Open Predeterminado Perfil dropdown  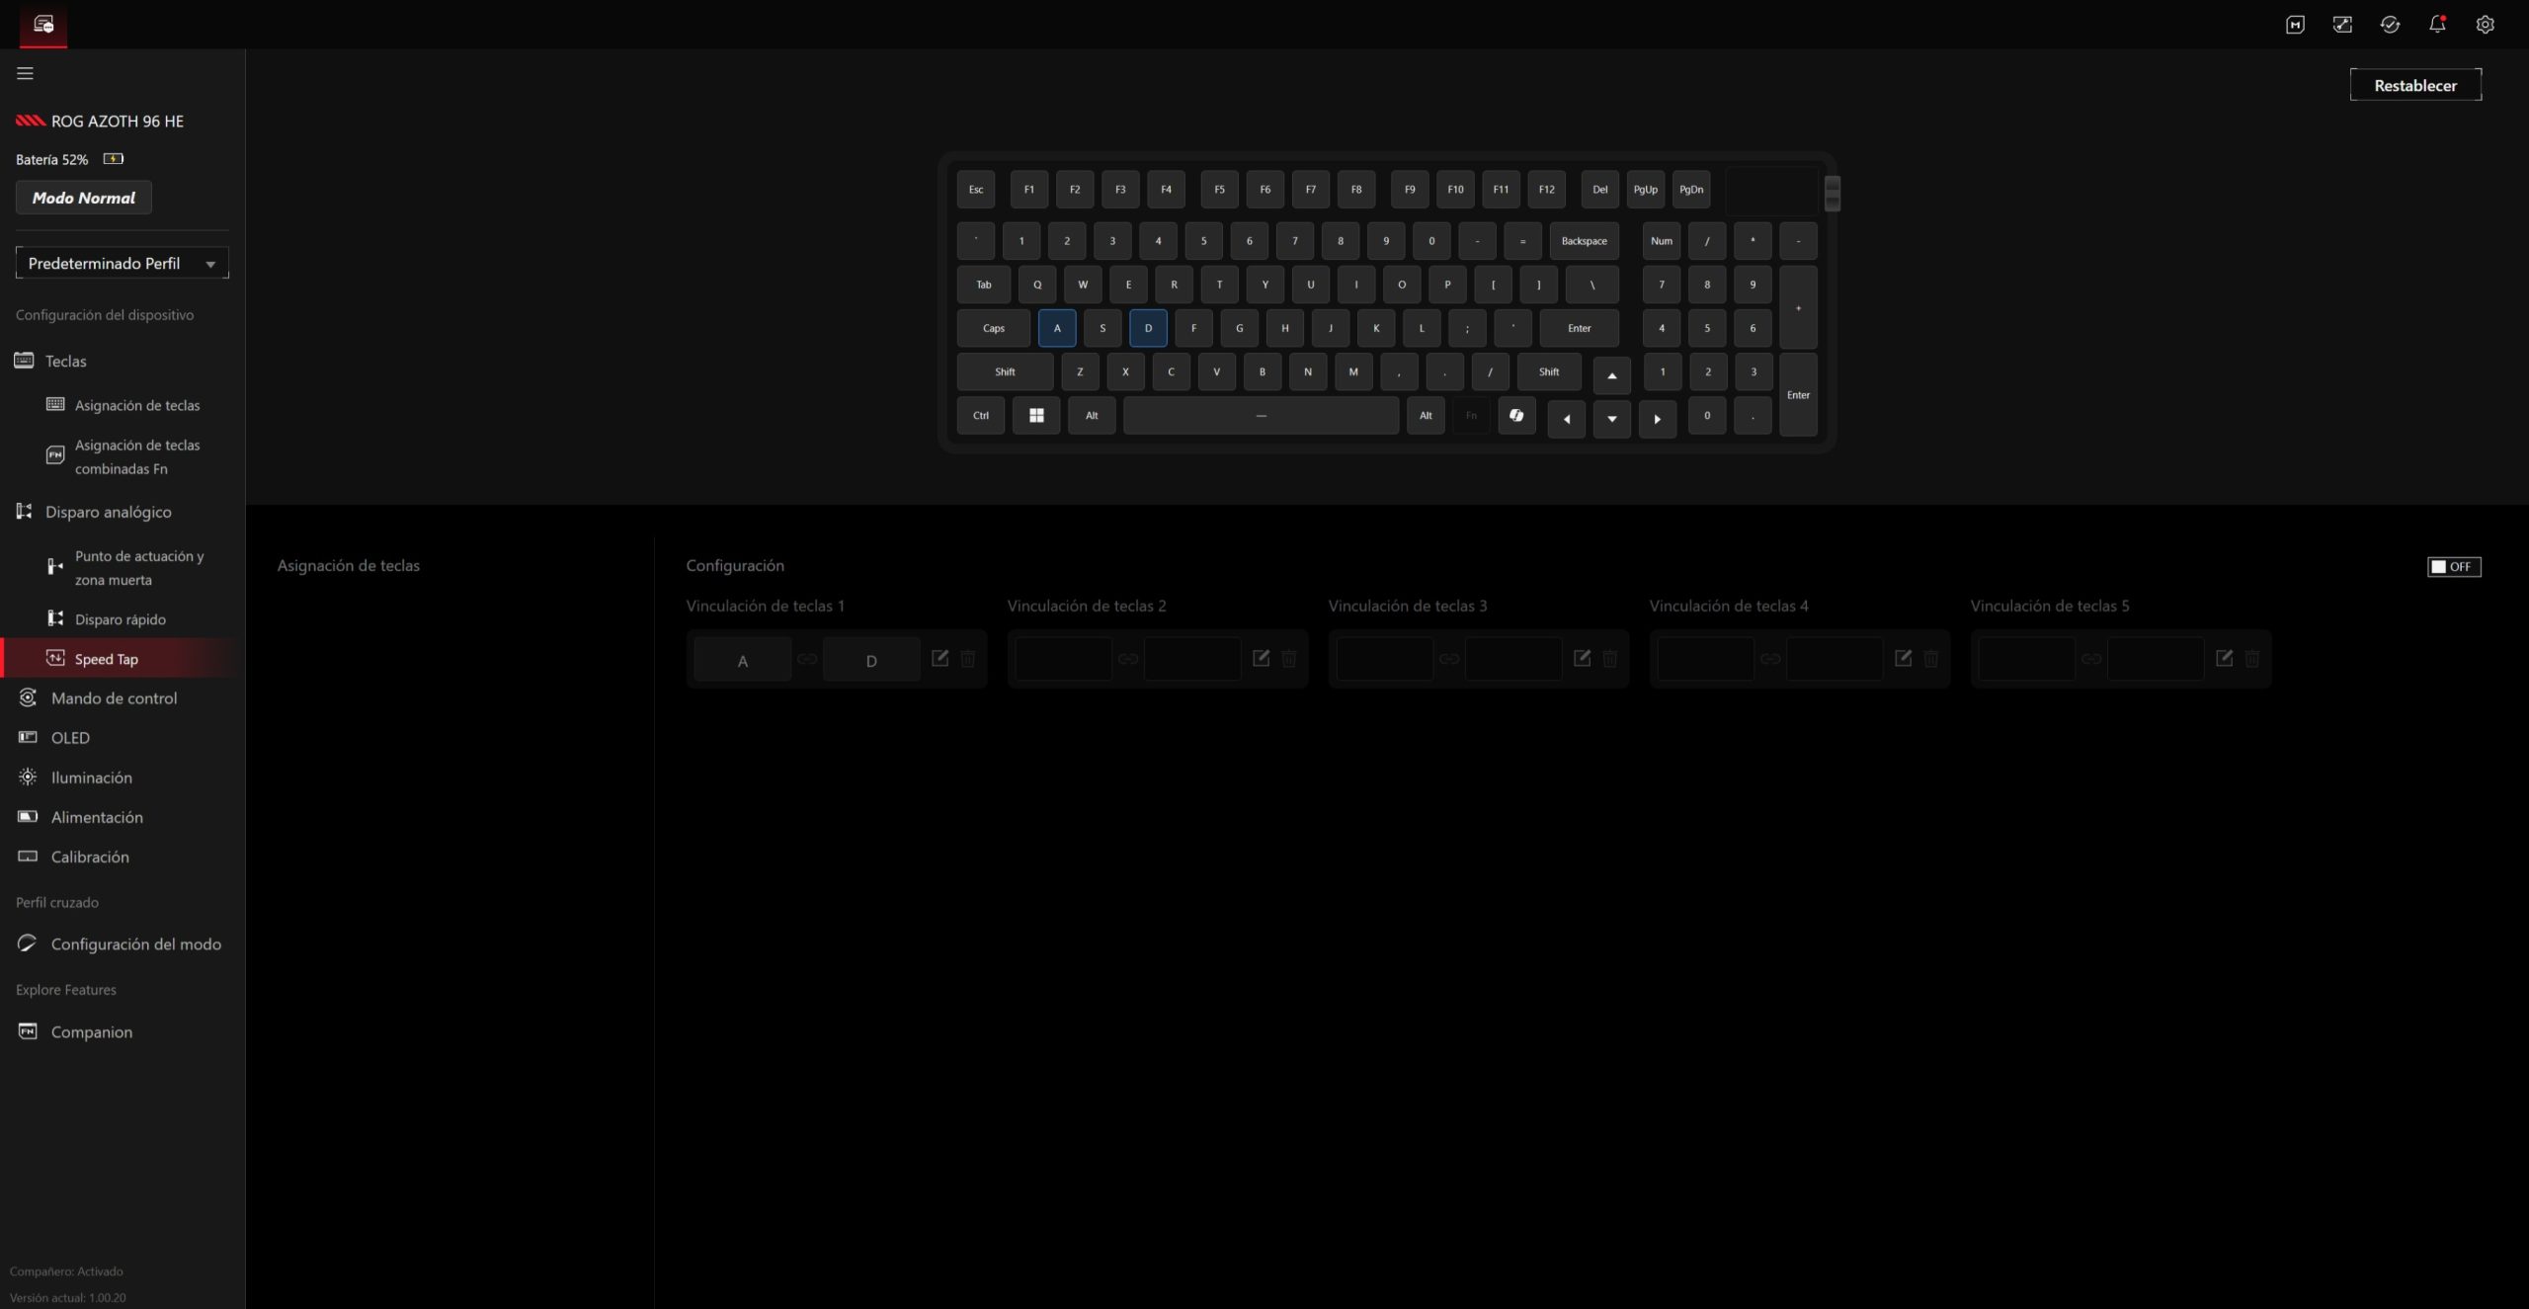pyautogui.click(x=122, y=263)
